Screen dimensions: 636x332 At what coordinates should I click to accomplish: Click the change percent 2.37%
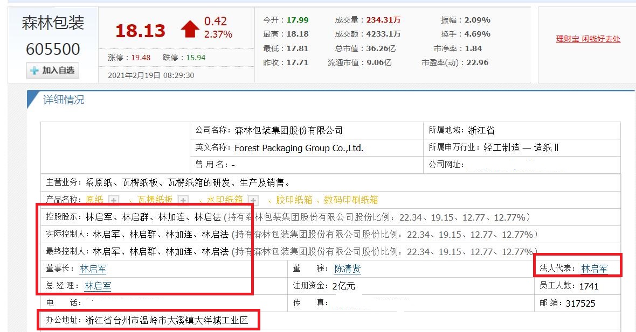[218, 34]
